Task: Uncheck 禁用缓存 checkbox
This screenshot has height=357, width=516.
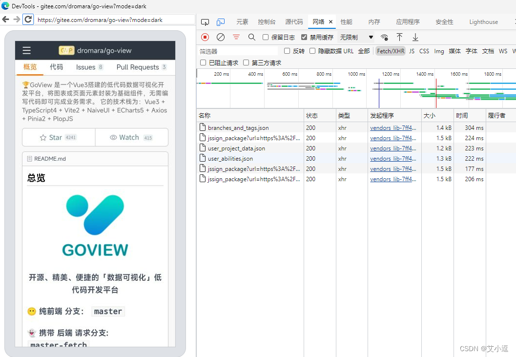Action: point(304,37)
